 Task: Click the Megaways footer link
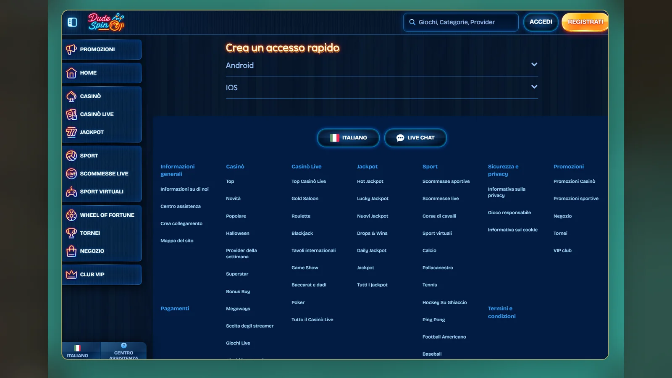(238, 309)
